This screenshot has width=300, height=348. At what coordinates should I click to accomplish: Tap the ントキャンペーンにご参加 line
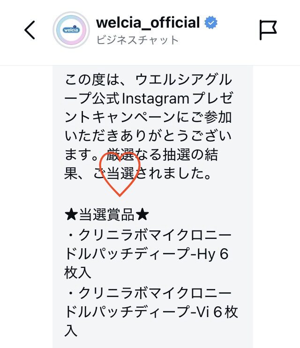[x=148, y=117]
